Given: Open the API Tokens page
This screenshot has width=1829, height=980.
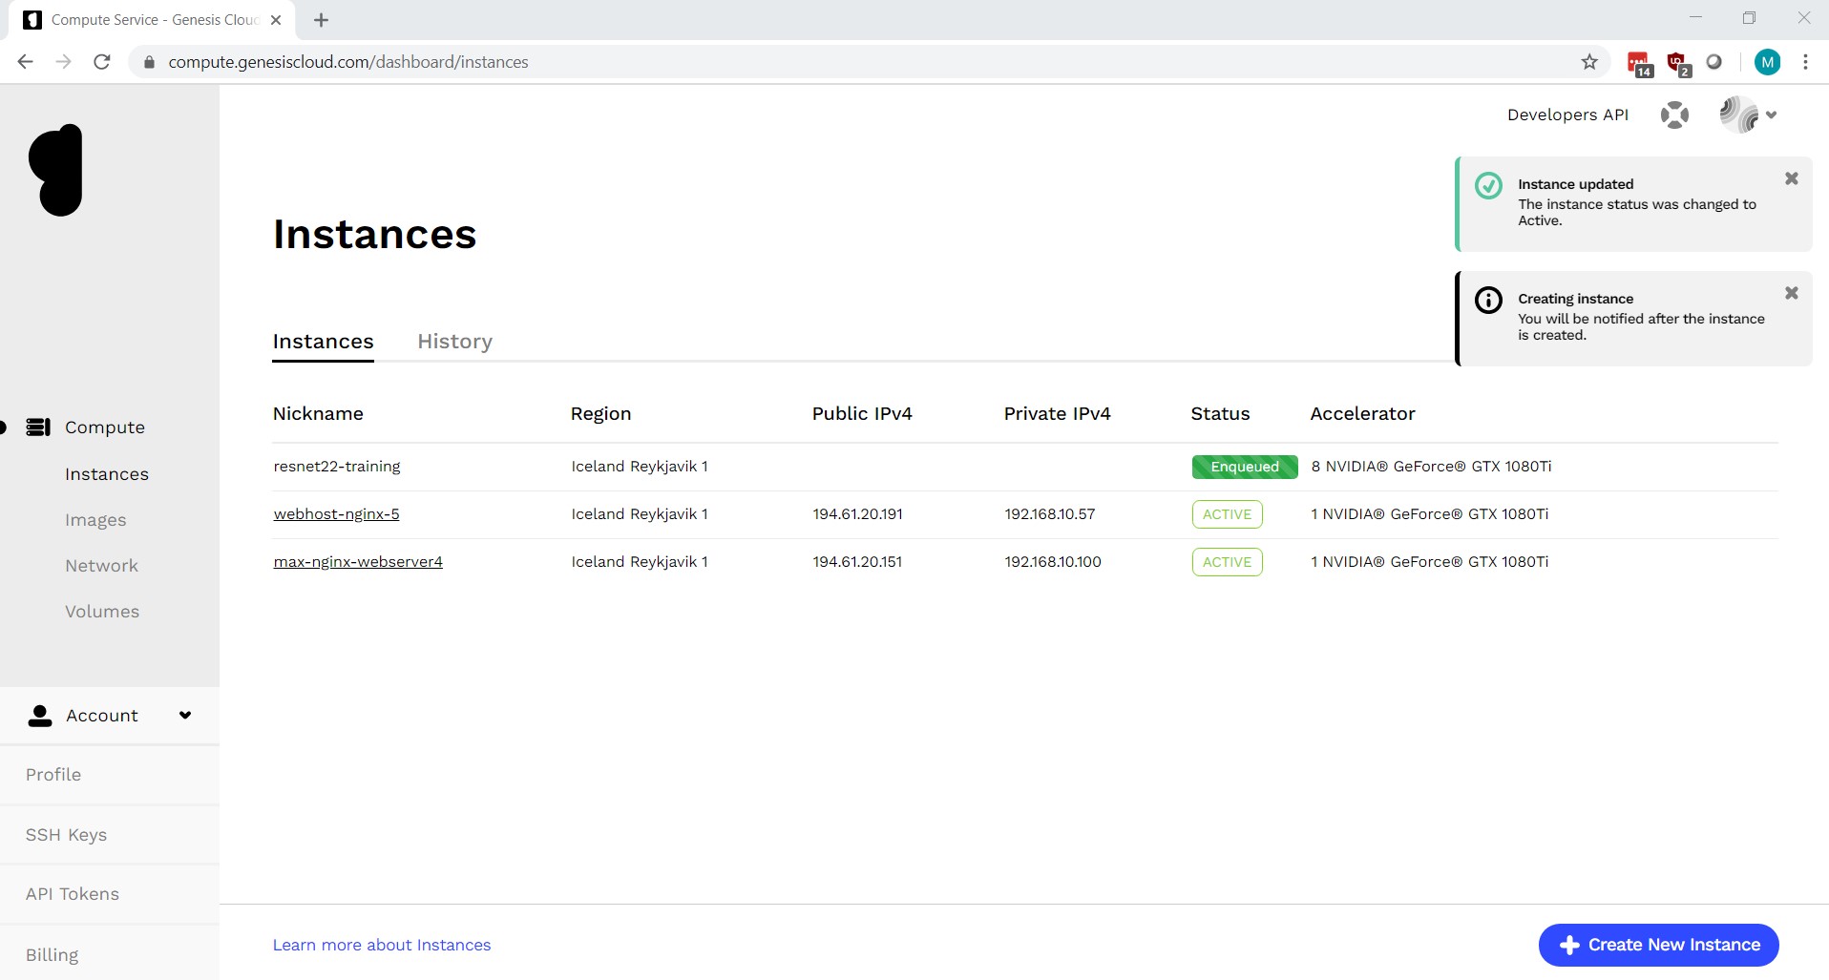Looking at the screenshot, I should [73, 893].
